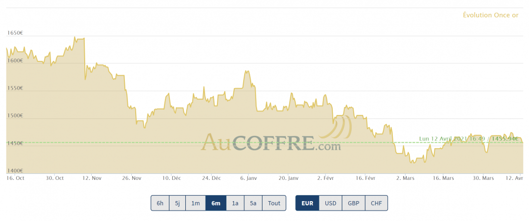This screenshot has width=529, height=221.
Task: Select the active 6m range button
Action: (216, 203)
